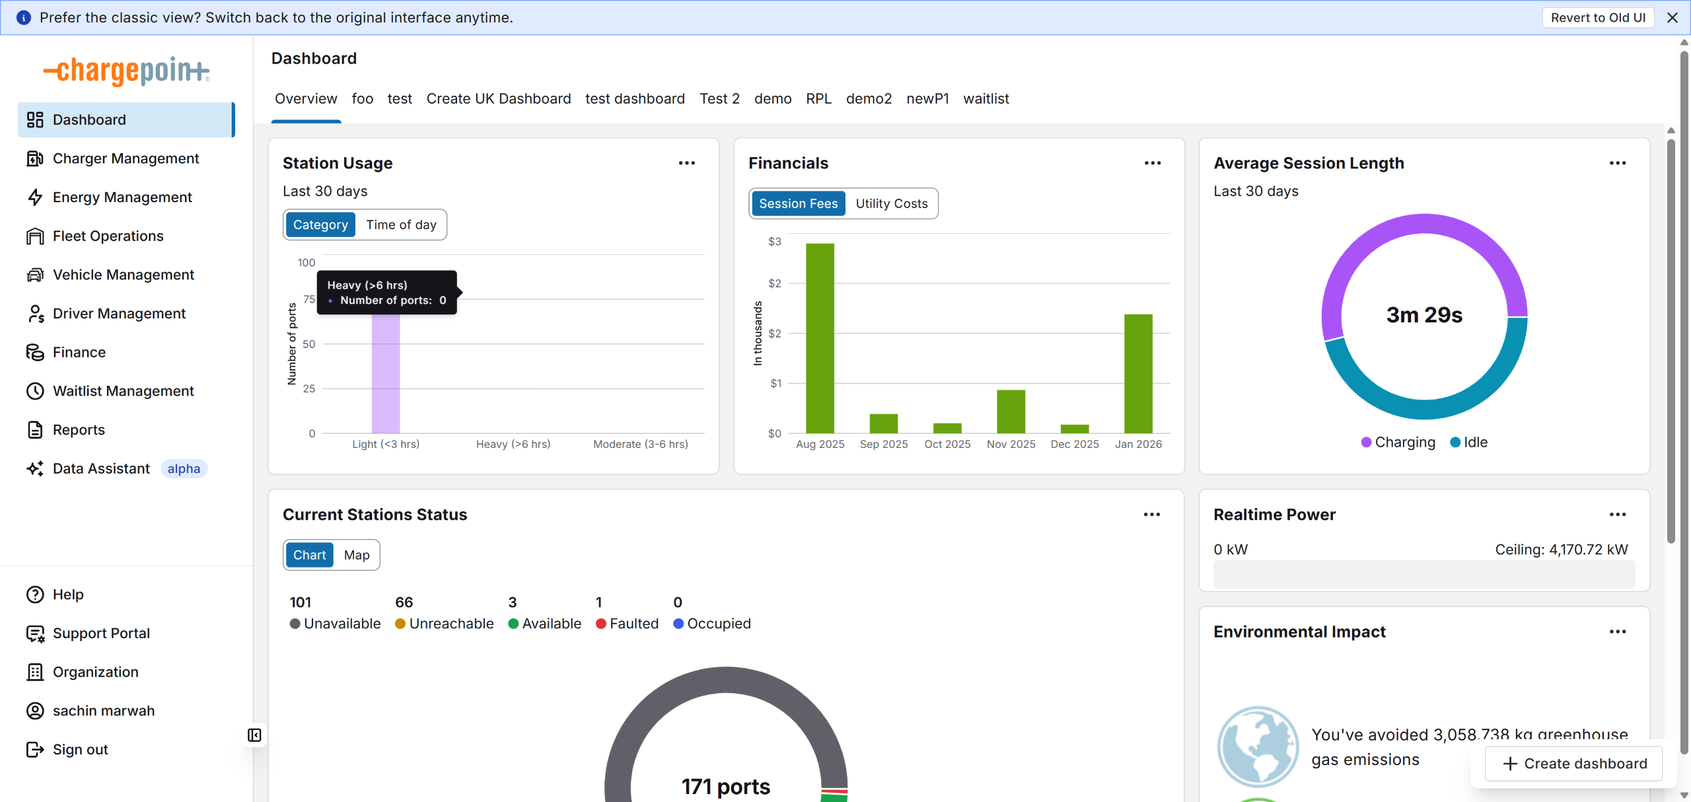Expand Average Session Length options menu
The width and height of the screenshot is (1691, 802).
(x=1618, y=163)
